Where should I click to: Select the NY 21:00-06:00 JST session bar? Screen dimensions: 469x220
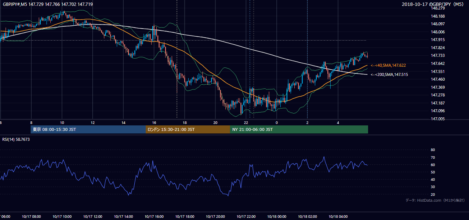pos(299,129)
